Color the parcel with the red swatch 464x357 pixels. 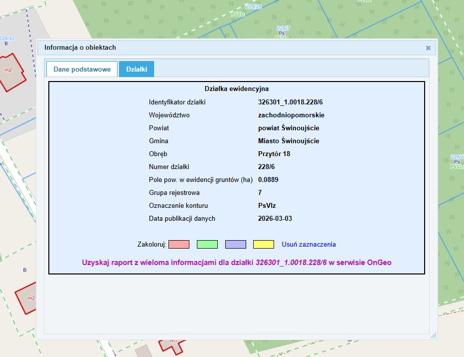click(x=179, y=245)
